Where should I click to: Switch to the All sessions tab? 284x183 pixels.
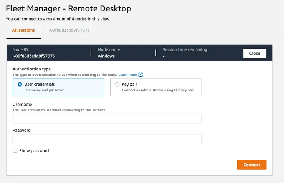pyautogui.click(x=23, y=30)
